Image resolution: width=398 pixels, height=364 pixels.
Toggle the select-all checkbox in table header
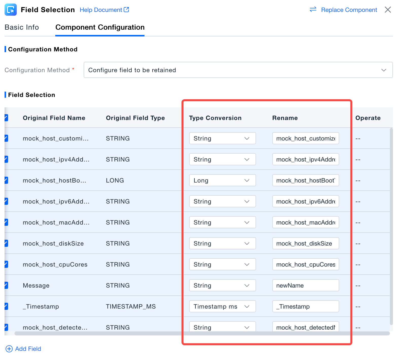pyautogui.click(x=6, y=118)
